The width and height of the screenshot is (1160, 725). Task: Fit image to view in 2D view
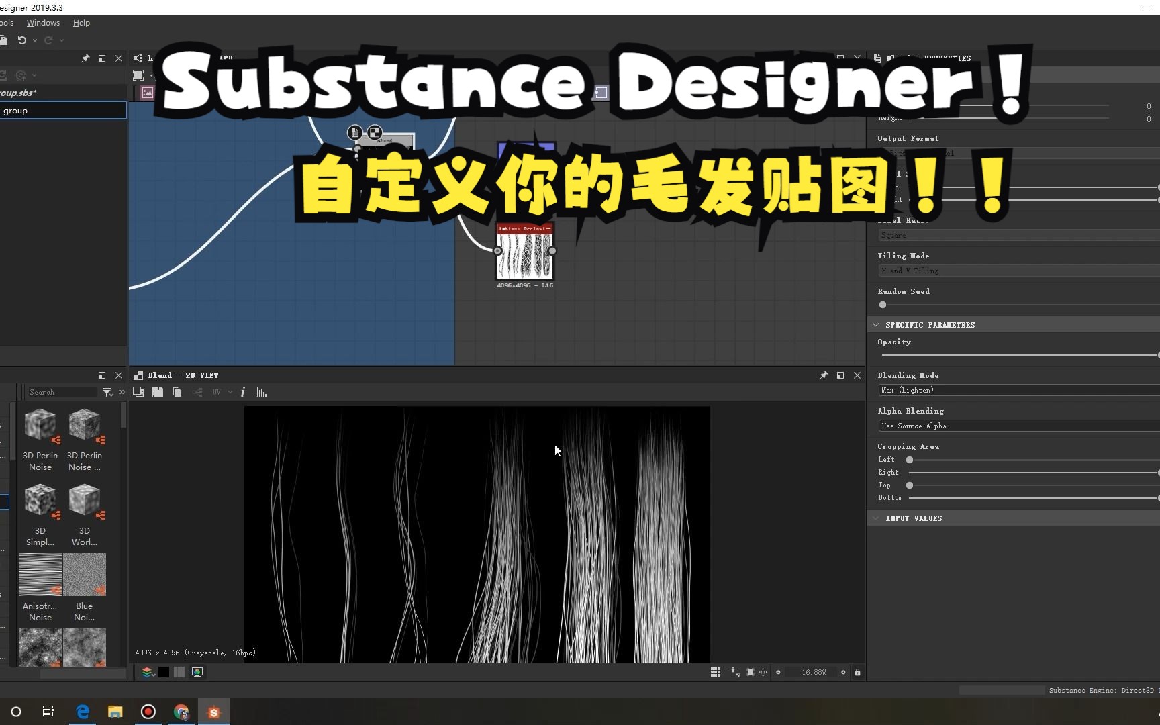[x=751, y=672]
